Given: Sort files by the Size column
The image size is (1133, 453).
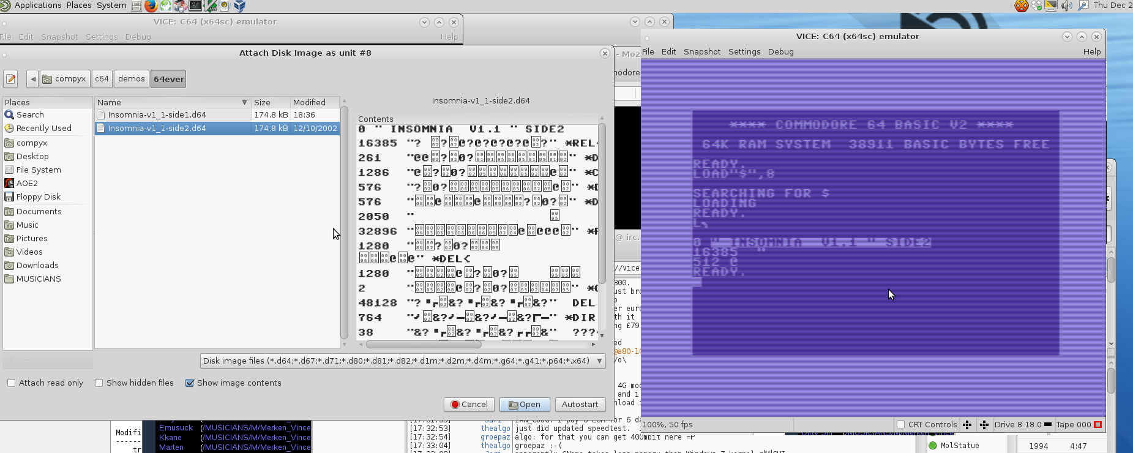Looking at the screenshot, I should pyautogui.click(x=269, y=102).
